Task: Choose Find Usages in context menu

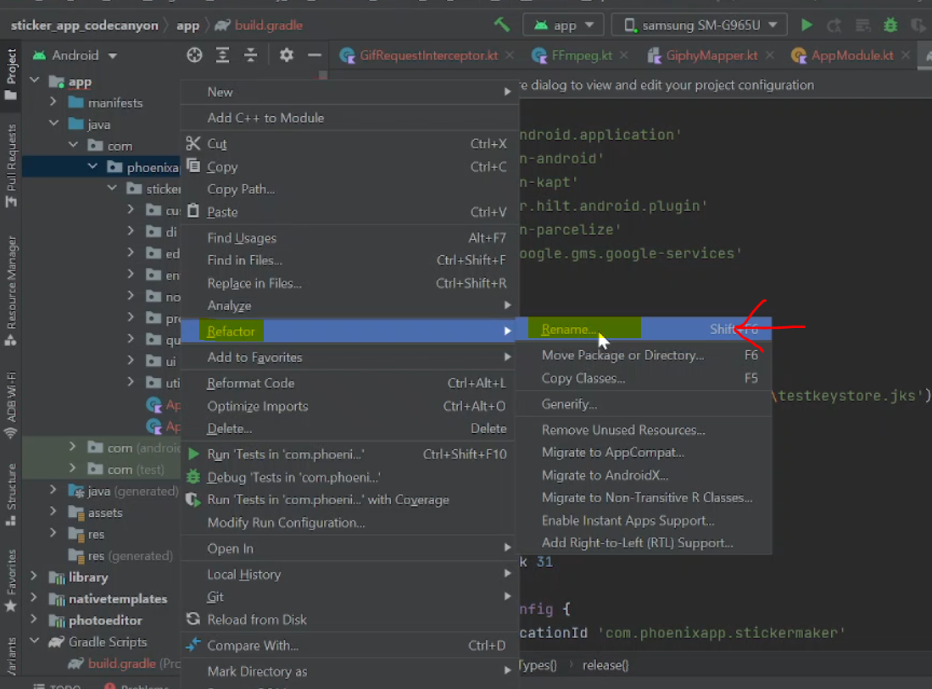Action: tap(242, 238)
